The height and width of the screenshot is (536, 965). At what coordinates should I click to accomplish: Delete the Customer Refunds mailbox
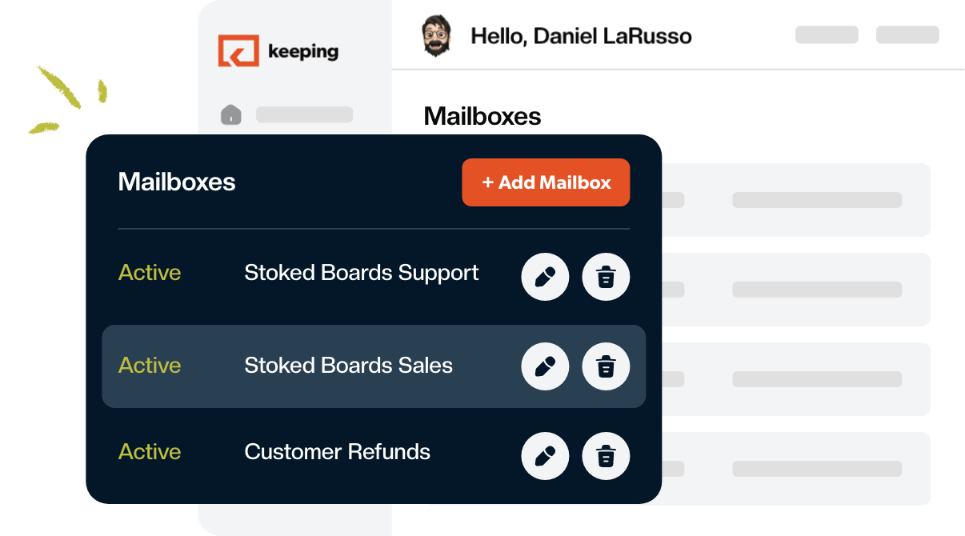[x=606, y=456]
